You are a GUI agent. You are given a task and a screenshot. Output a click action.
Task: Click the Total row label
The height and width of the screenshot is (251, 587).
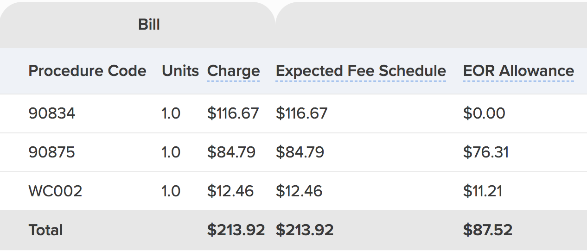pyautogui.click(x=45, y=230)
